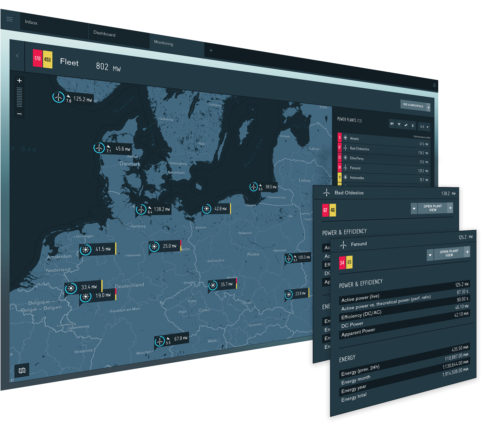Open the A-Z sort dropdown

(424, 127)
